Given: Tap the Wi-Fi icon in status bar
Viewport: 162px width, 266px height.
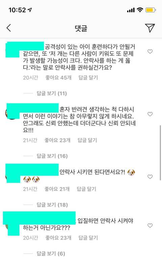Looking at the screenshot, I should 140,10.
